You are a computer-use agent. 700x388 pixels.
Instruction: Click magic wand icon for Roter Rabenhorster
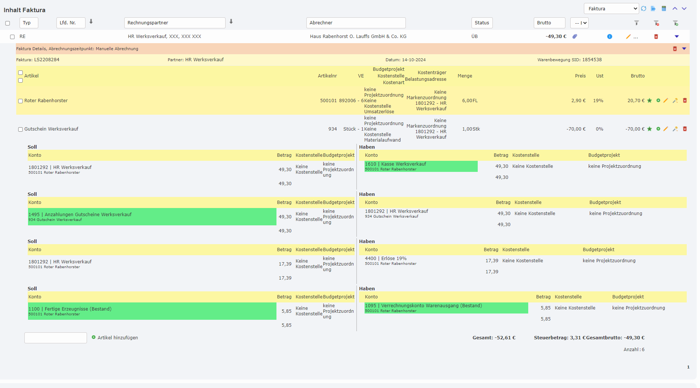click(x=675, y=100)
